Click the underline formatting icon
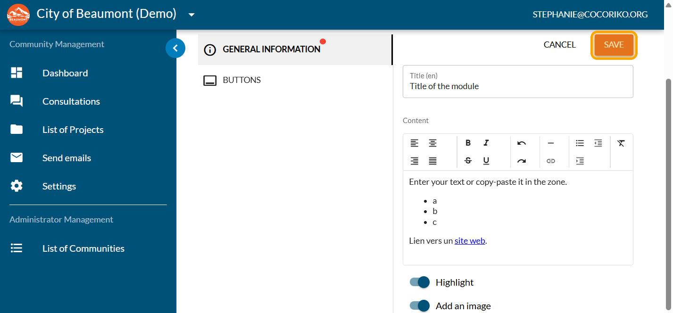This screenshot has width=673, height=313. coord(486,161)
